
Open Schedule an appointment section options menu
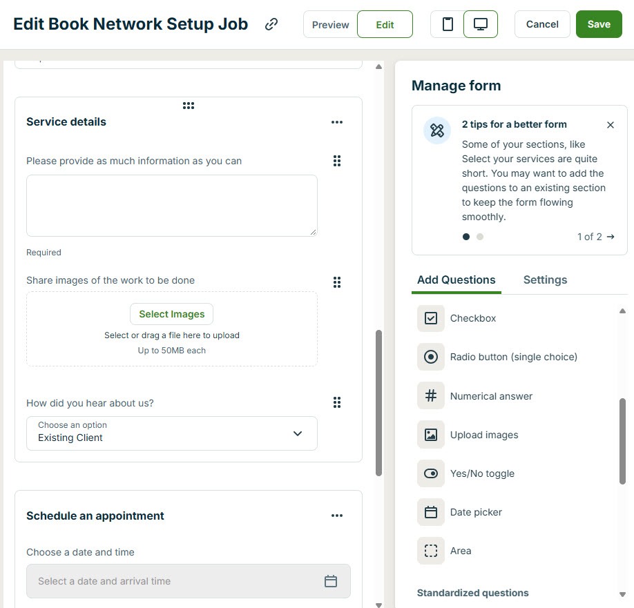[337, 516]
